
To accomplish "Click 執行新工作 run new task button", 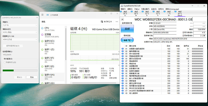I will (x=106, y=22).
